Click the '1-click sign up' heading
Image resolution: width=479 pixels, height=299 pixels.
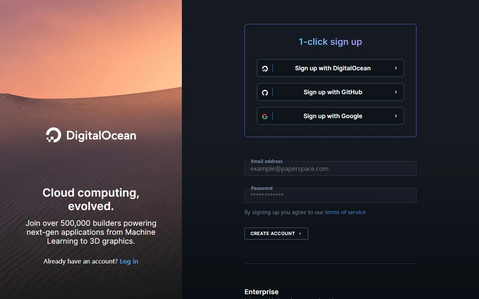point(330,42)
